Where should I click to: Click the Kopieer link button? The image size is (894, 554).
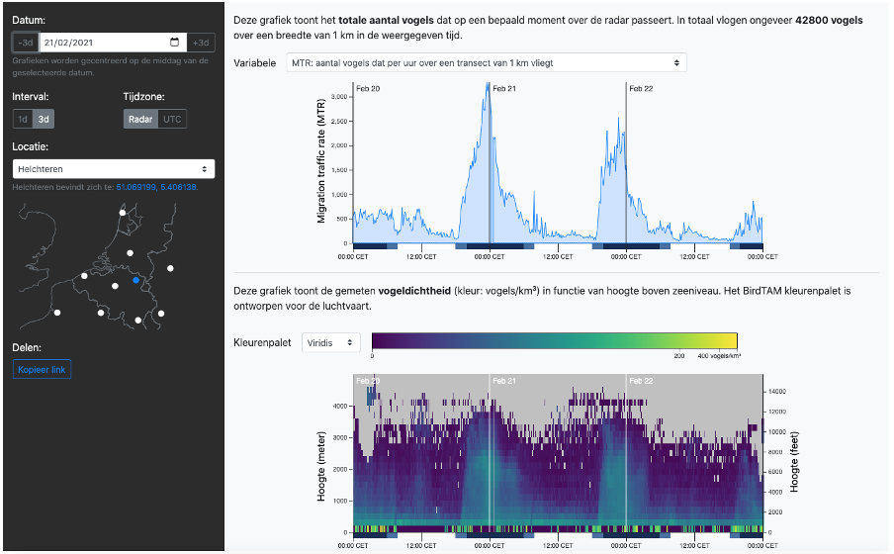click(x=43, y=370)
